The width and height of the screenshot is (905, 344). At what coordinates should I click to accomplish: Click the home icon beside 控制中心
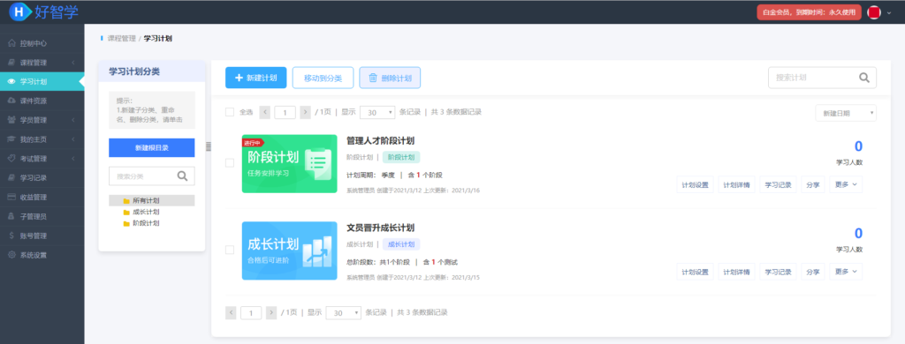pyautogui.click(x=11, y=43)
